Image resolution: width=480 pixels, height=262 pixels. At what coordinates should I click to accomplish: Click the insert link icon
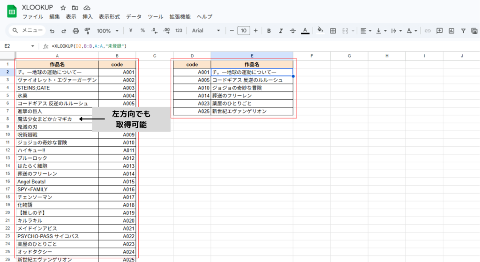point(427,31)
